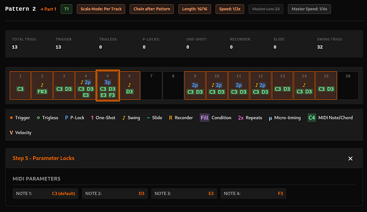The height and width of the screenshot is (212, 367).
Task: Select step 10 in the sequencer
Action: 216,86
